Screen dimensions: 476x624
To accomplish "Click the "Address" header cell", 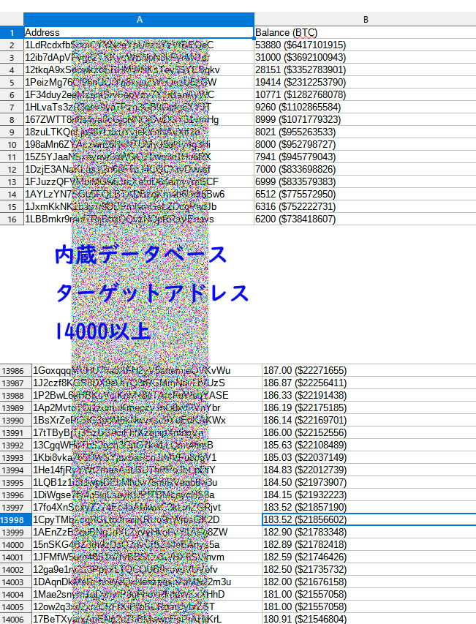I will click(x=139, y=32).
